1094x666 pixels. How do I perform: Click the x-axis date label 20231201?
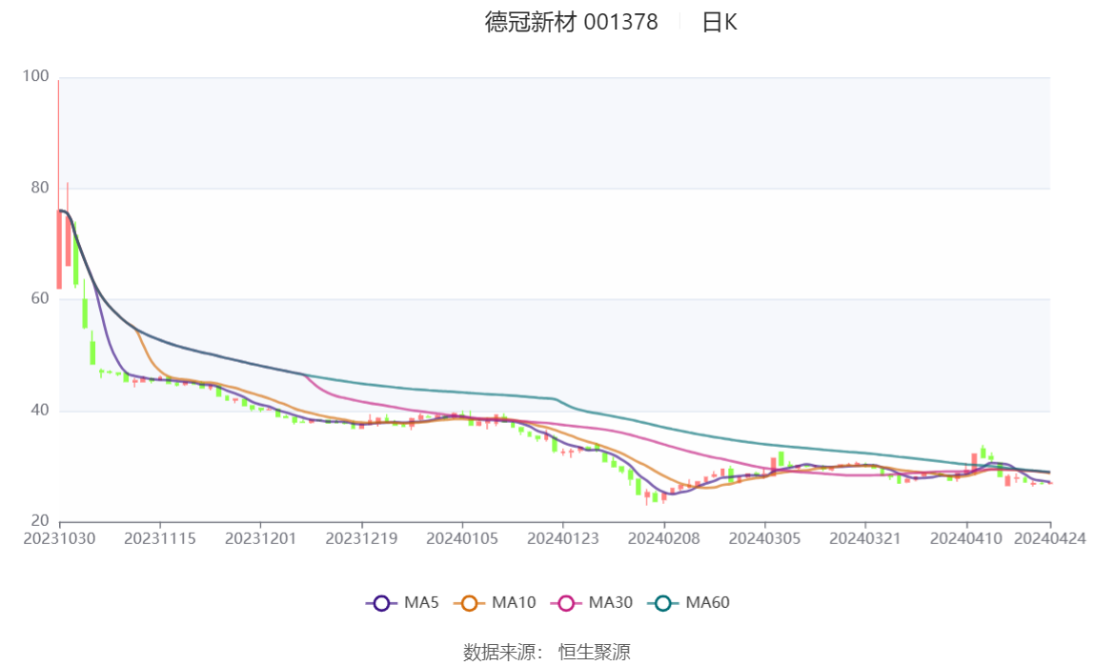[x=260, y=539]
